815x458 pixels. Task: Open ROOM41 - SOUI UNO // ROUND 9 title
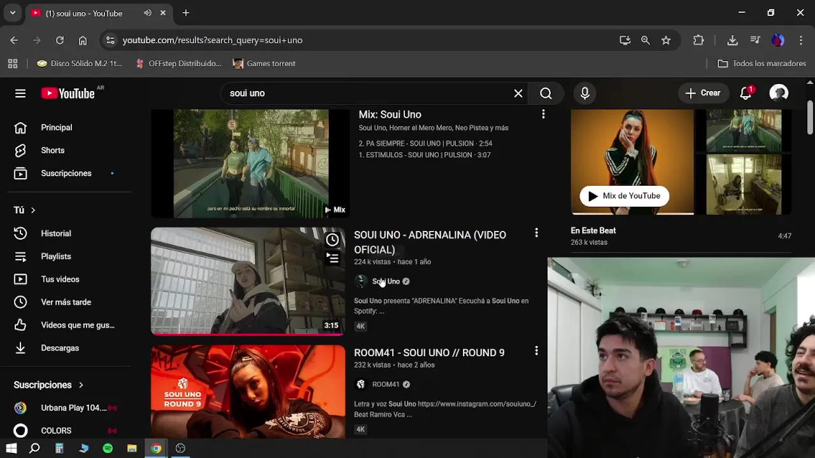(429, 352)
